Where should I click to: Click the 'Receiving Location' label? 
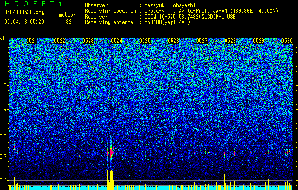[x=110, y=11]
